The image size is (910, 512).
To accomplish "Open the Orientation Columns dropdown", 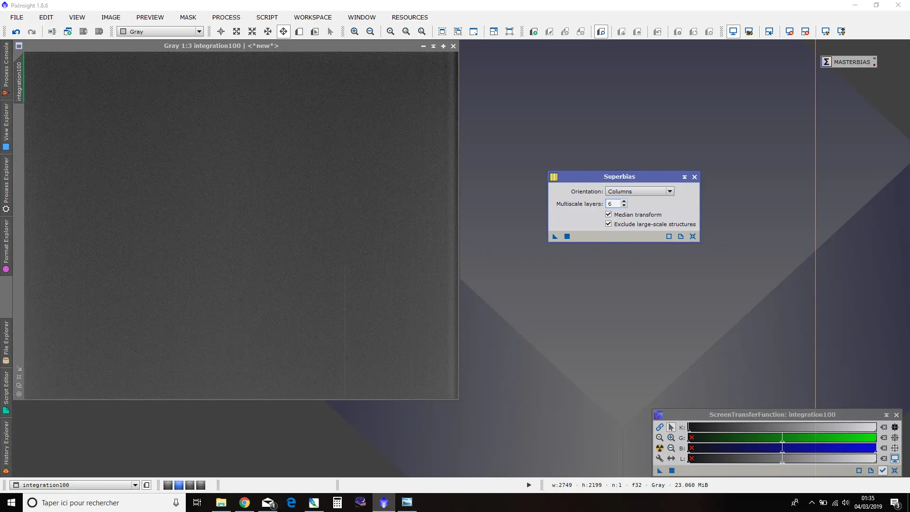I will point(639,192).
